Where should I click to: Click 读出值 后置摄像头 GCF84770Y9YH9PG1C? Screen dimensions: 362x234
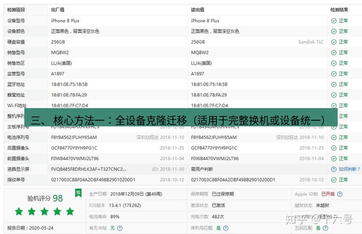click(x=214, y=148)
